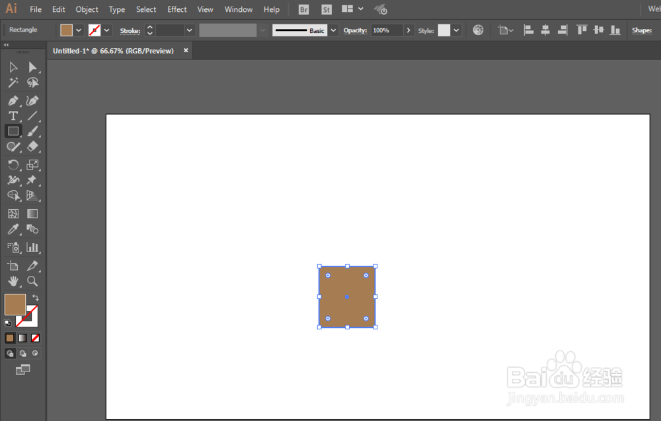Select the Direct Selection tool
This screenshot has width=661, height=421.
(32, 67)
